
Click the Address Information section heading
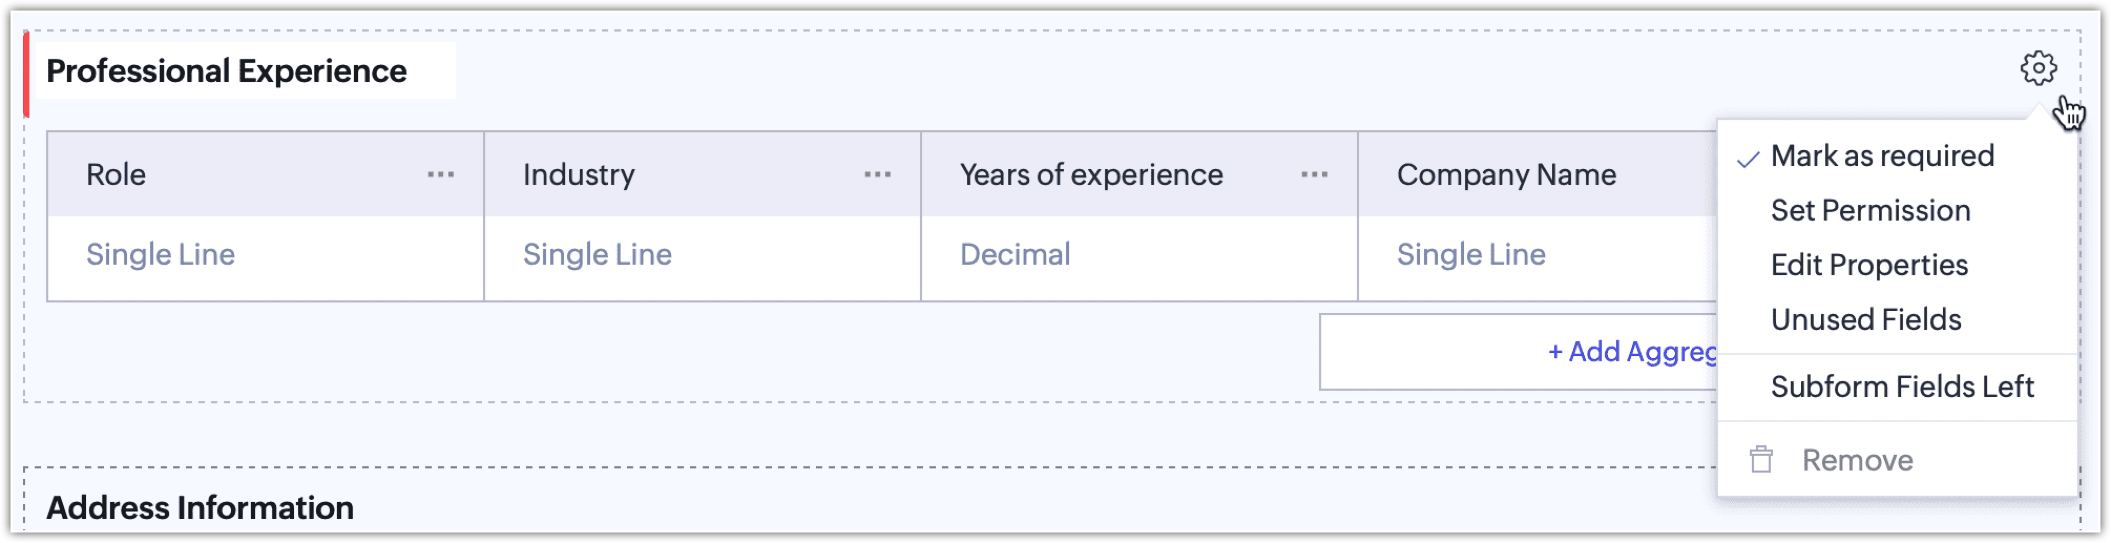click(200, 508)
